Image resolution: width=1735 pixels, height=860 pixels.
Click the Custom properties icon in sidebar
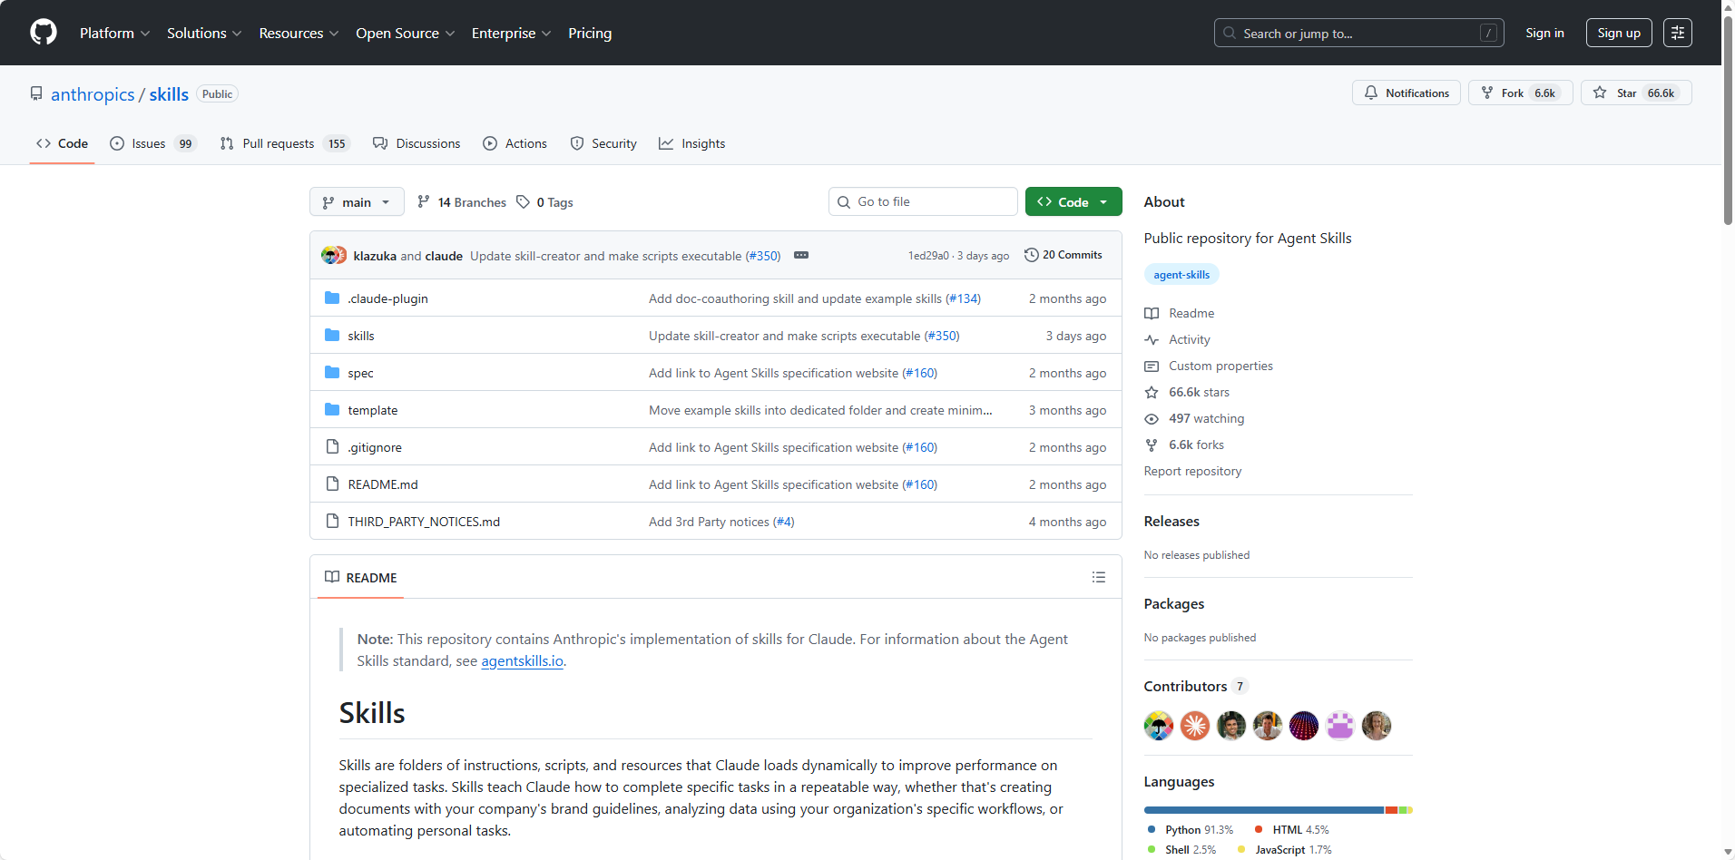click(1152, 366)
